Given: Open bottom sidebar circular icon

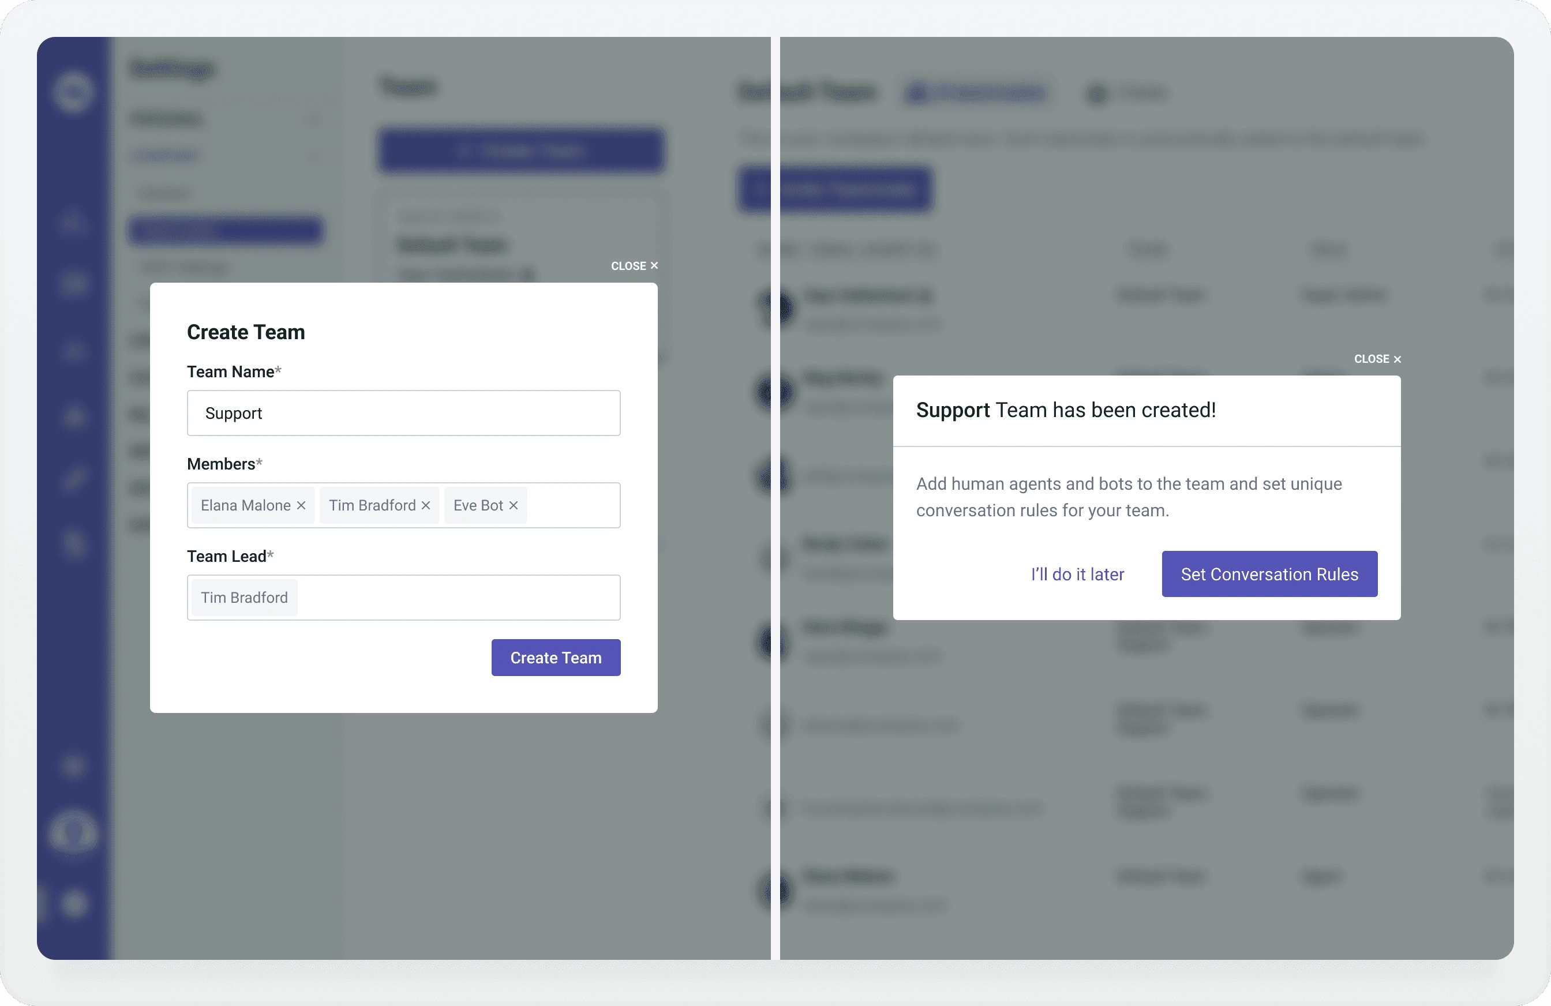Looking at the screenshot, I should tap(74, 904).
